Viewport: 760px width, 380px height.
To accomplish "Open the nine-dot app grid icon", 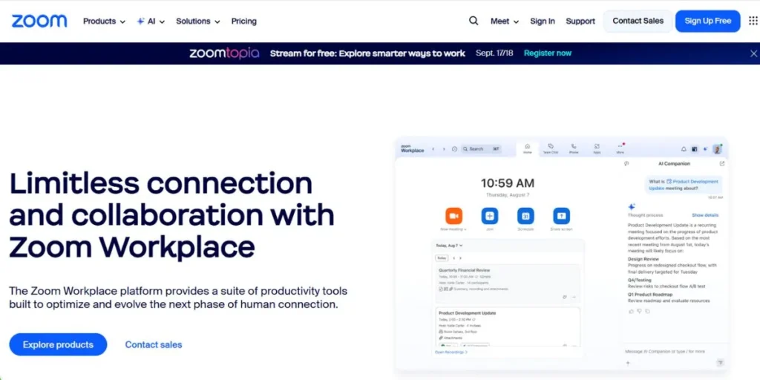I will pyautogui.click(x=753, y=21).
